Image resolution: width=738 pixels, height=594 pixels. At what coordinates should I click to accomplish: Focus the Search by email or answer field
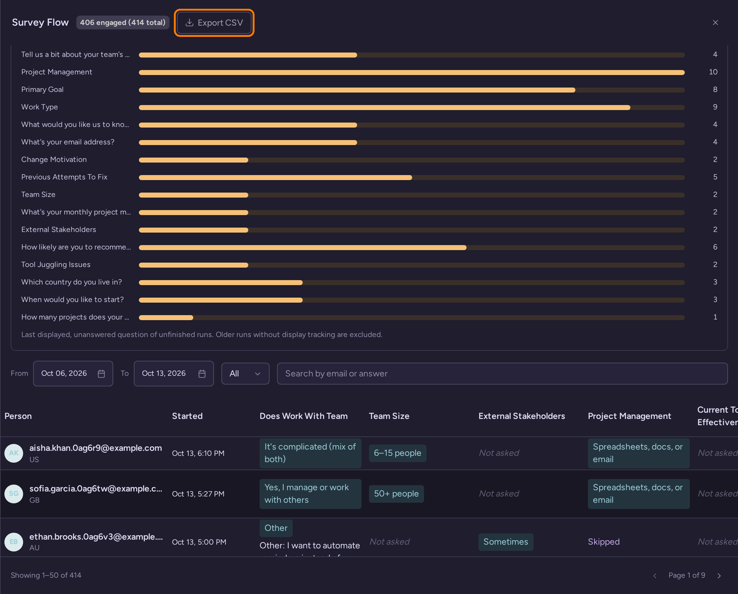point(502,373)
